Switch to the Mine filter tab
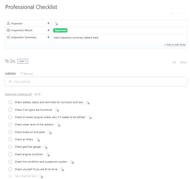Viewport: 190px width, 179px height. click(x=183, y=63)
